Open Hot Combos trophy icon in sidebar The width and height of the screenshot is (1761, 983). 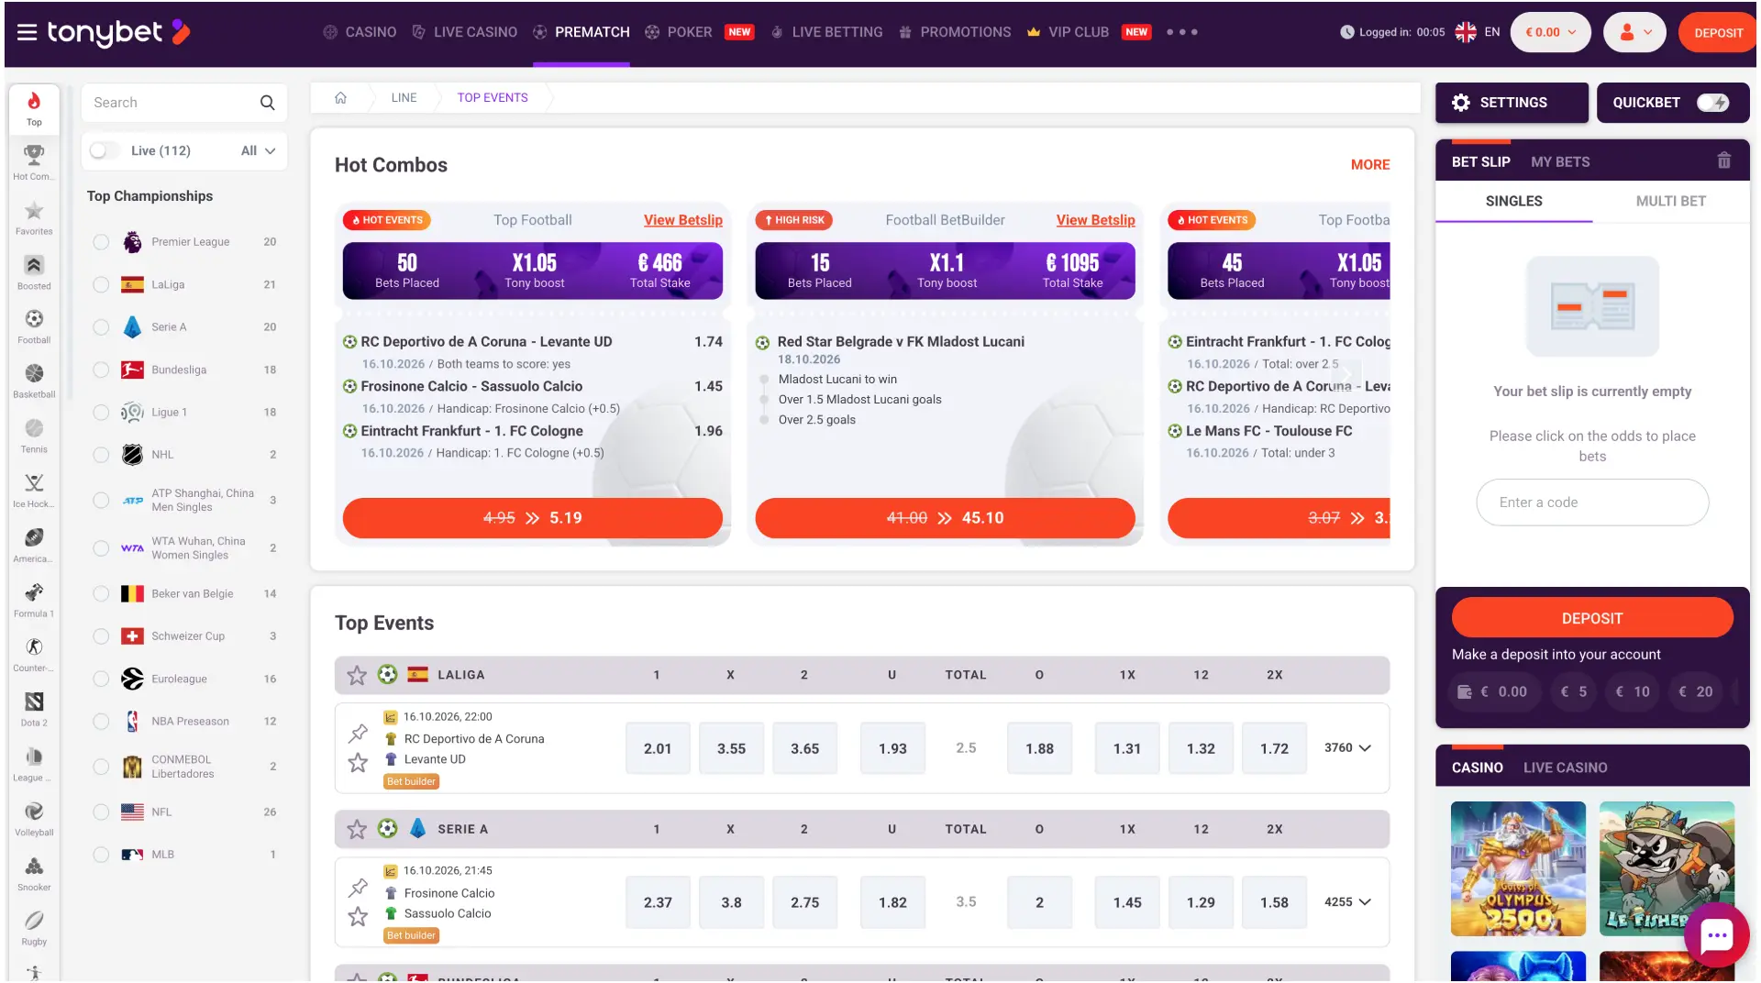click(x=34, y=162)
